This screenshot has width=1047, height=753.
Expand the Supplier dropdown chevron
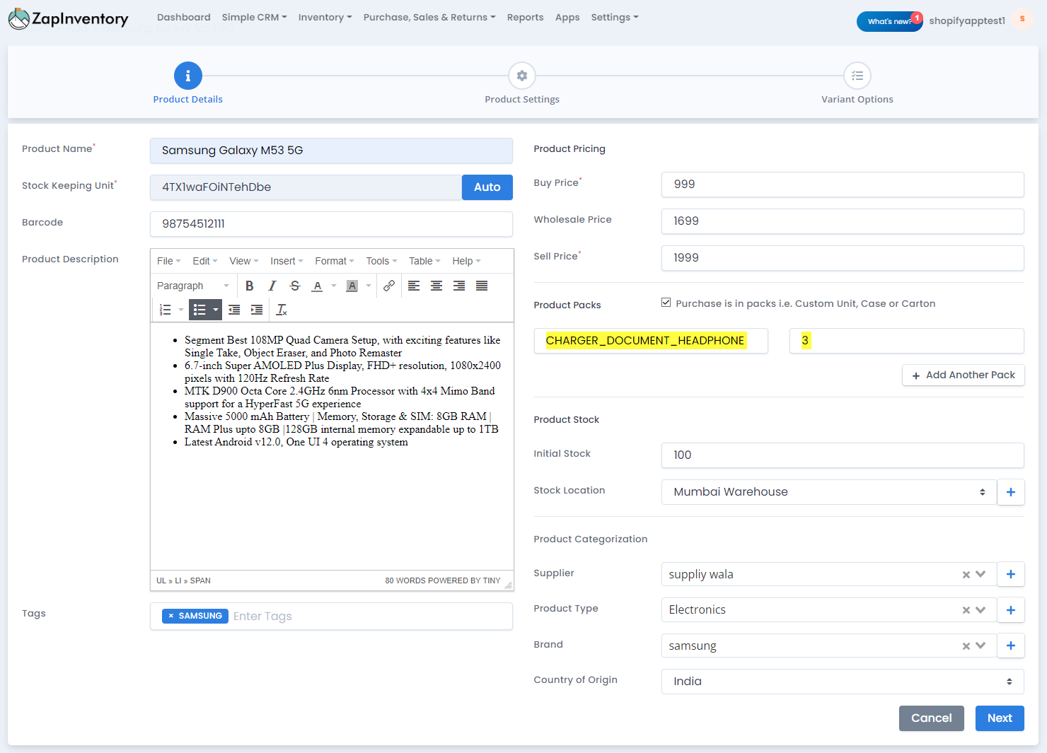981,574
